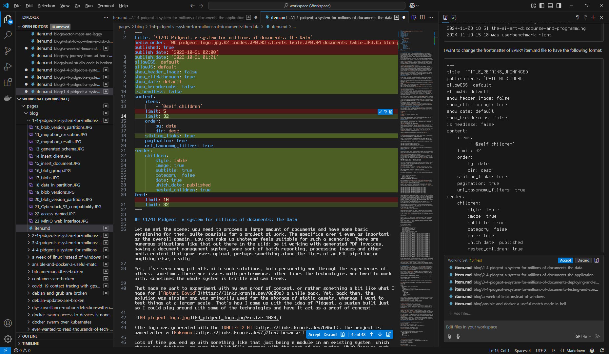This screenshot has width=609, height=354.
Task: Split the editor right
Action: [x=422, y=17]
